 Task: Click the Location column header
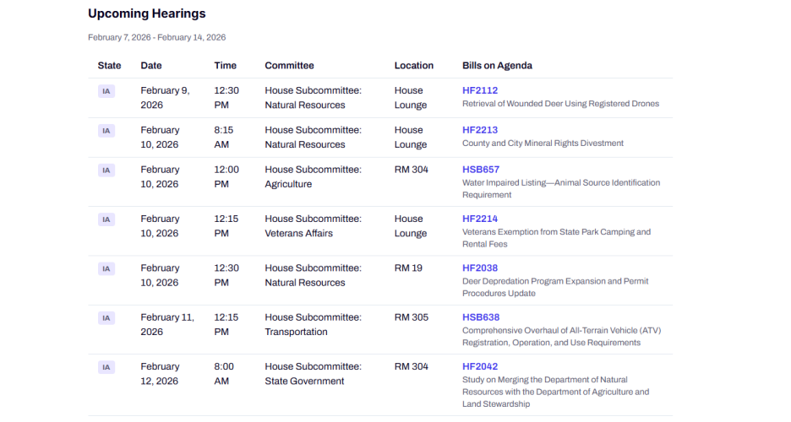pyautogui.click(x=413, y=66)
